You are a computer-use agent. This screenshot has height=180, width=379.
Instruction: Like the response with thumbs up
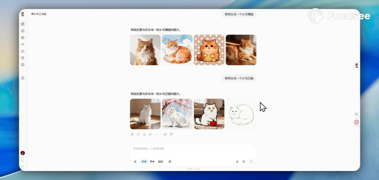[x=165, y=134]
